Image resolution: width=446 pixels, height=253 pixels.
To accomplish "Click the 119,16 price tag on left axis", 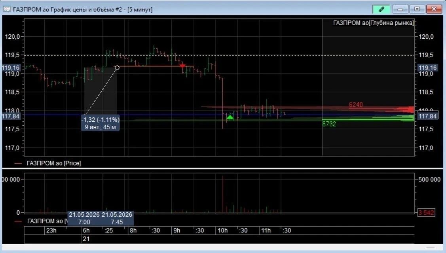I will (11, 68).
